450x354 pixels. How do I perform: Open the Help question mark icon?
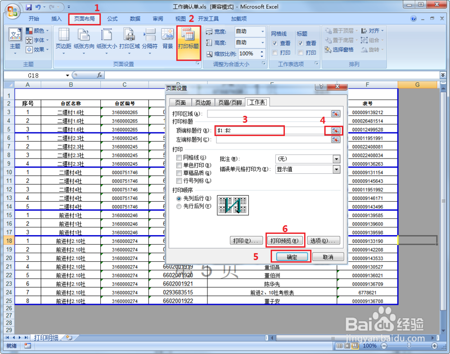click(414, 18)
